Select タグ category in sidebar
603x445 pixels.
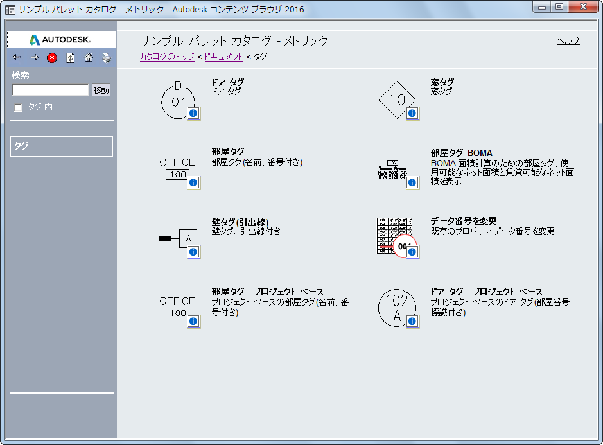pos(62,146)
